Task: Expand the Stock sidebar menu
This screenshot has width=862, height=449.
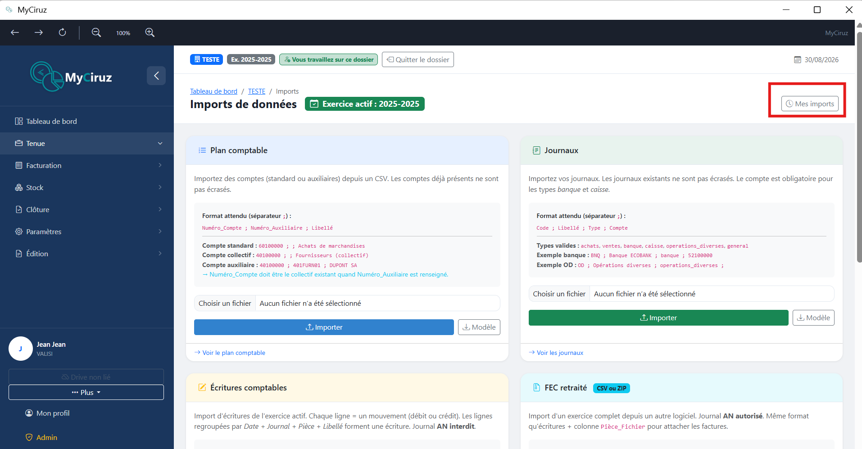Action: (x=87, y=187)
